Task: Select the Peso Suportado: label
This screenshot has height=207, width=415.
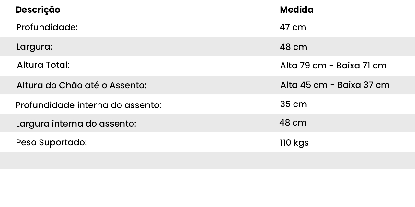Action: pos(52,143)
